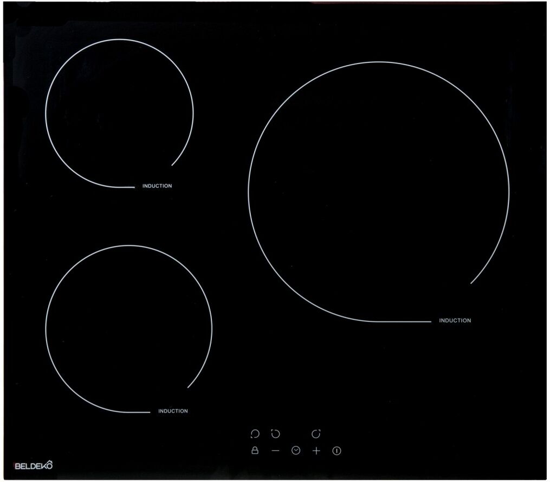This screenshot has width=550, height=482.
Task: Touch the center of the bottom-left cooking zone
Action: (x=128, y=329)
